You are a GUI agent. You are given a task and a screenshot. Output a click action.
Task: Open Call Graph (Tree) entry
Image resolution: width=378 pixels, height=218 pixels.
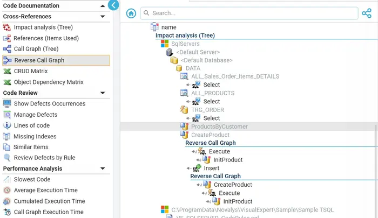[x=36, y=49]
